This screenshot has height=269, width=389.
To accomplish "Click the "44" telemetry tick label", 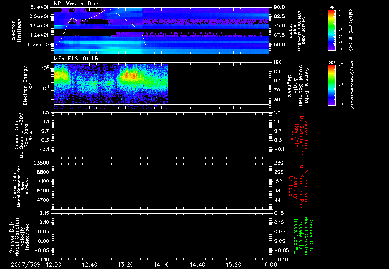I will tap(277, 200).
